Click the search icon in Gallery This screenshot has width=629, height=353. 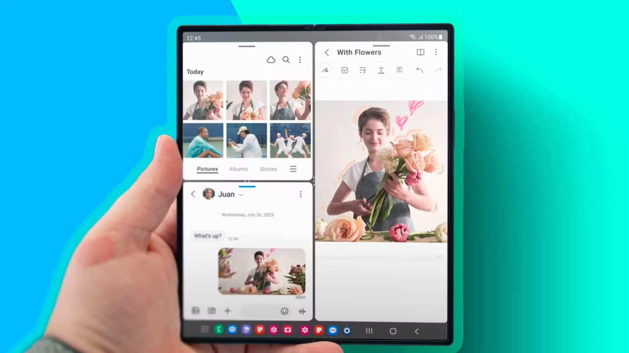pos(286,59)
